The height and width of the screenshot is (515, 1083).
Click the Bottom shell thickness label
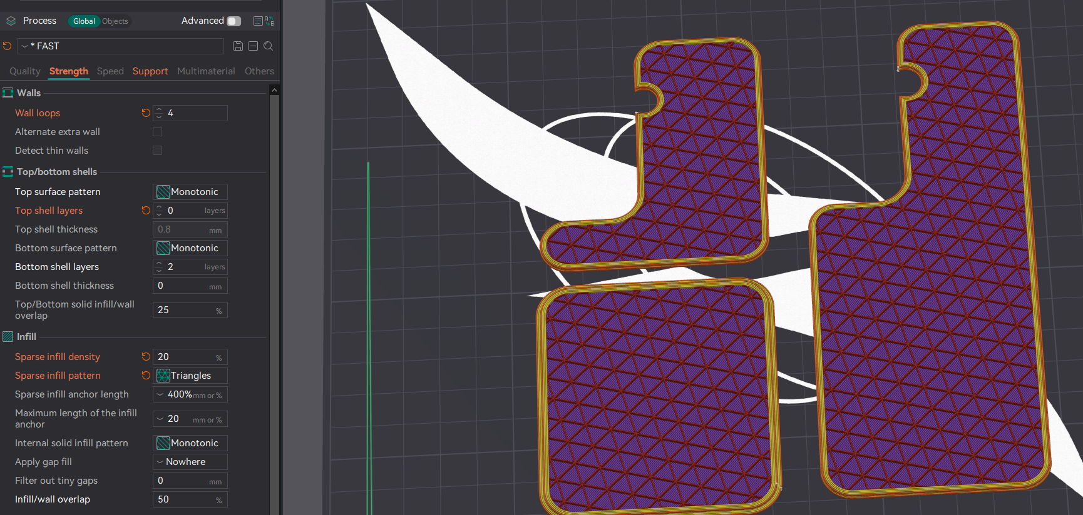pos(64,286)
